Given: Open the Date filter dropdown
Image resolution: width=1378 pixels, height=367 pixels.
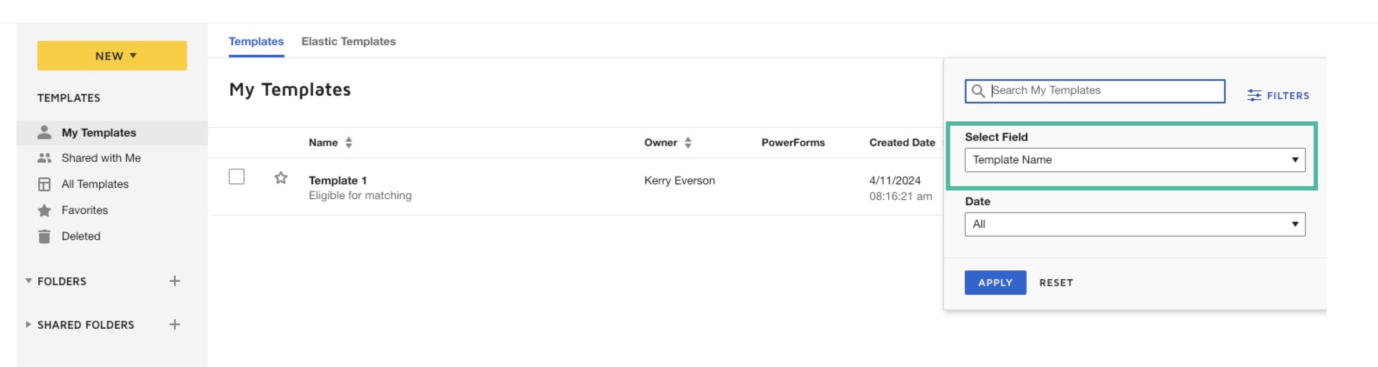Looking at the screenshot, I should 1134,224.
